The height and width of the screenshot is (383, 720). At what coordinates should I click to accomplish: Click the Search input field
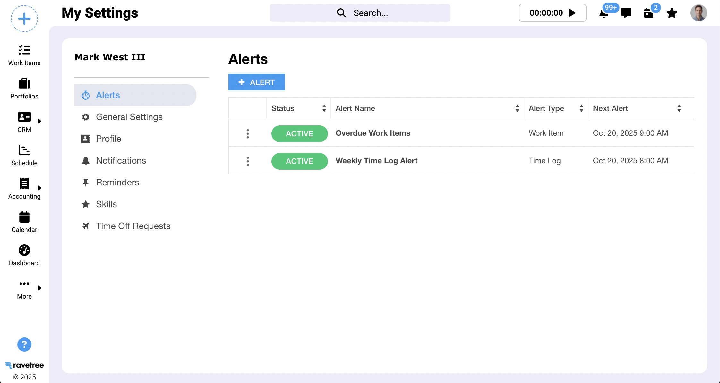[360, 13]
